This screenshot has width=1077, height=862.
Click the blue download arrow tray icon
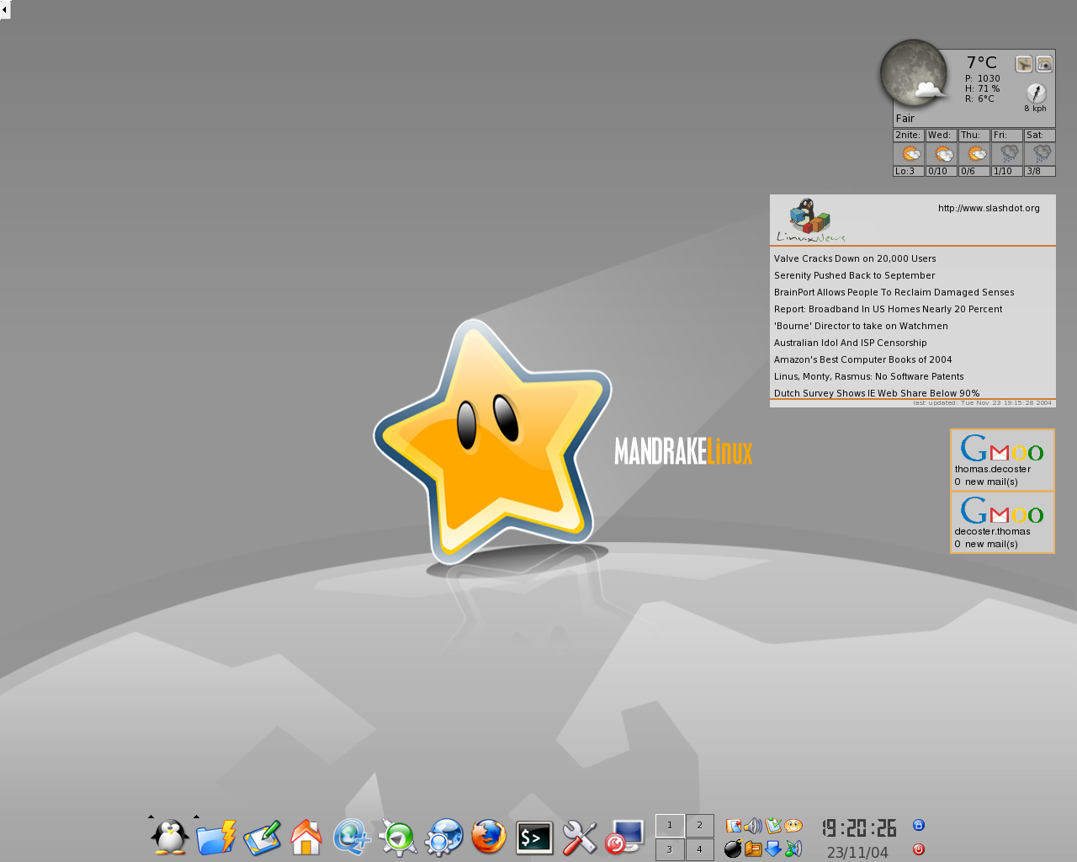point(773,849)
